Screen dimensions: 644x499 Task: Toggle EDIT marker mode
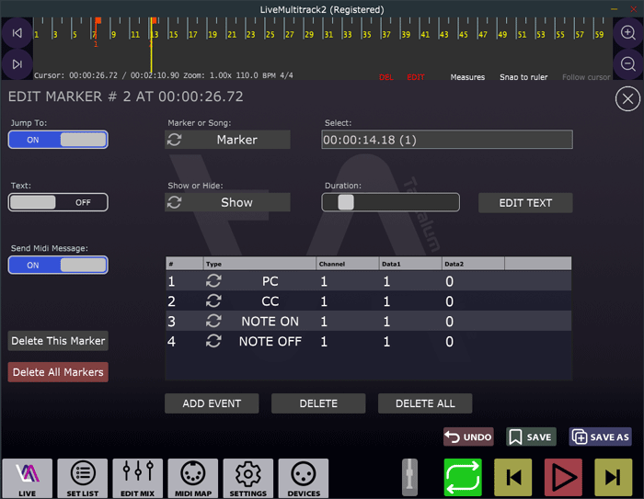pos(416,77)
